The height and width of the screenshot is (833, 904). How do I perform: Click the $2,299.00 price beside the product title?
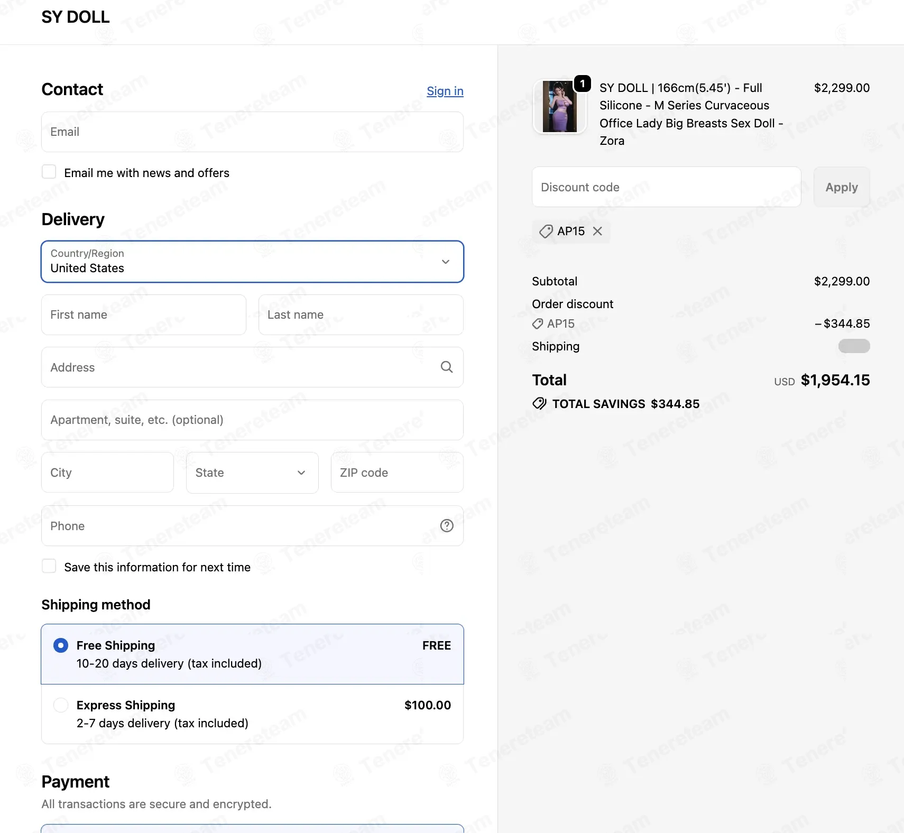842,88
